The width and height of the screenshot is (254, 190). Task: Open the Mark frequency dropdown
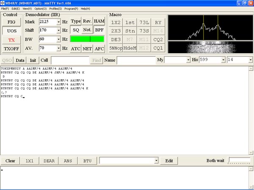pos(58,22)
